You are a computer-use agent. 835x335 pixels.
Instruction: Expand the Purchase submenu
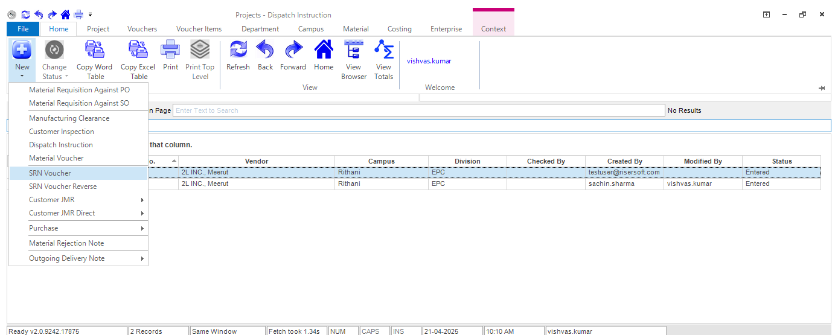78,228
